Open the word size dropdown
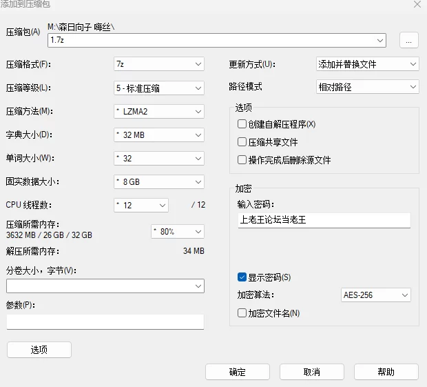427x387 pixels. (159, 159)
